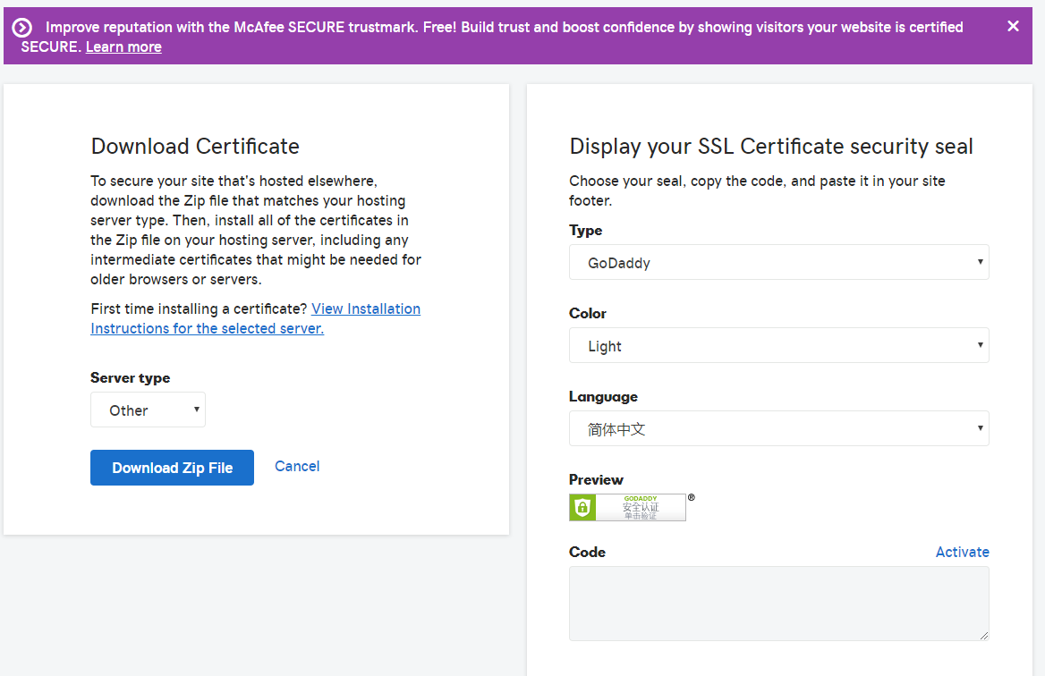Image resolution: width=1045 pixels, height=676 pixels.
Task: Open the Language selector showing 简体中文
Action: [778, 427]
